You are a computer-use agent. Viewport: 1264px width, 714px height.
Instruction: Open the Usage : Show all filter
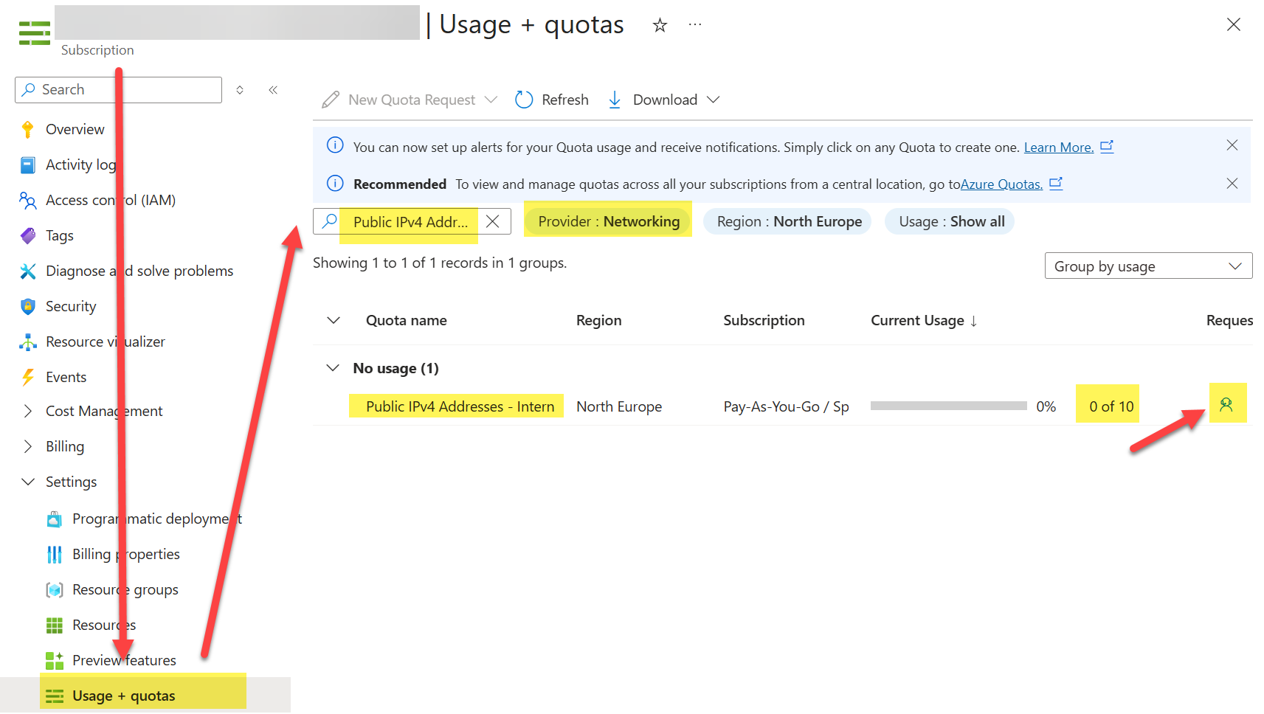(950, 222)
